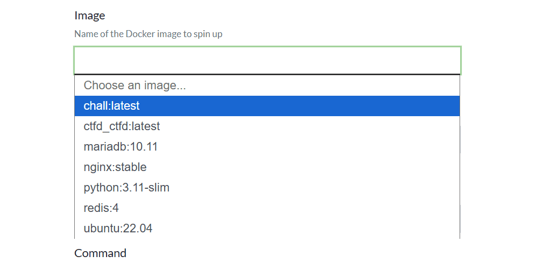Click the Command field label
Image resolution: width=536 pixels, height=263 pixels.
(100, 253)
